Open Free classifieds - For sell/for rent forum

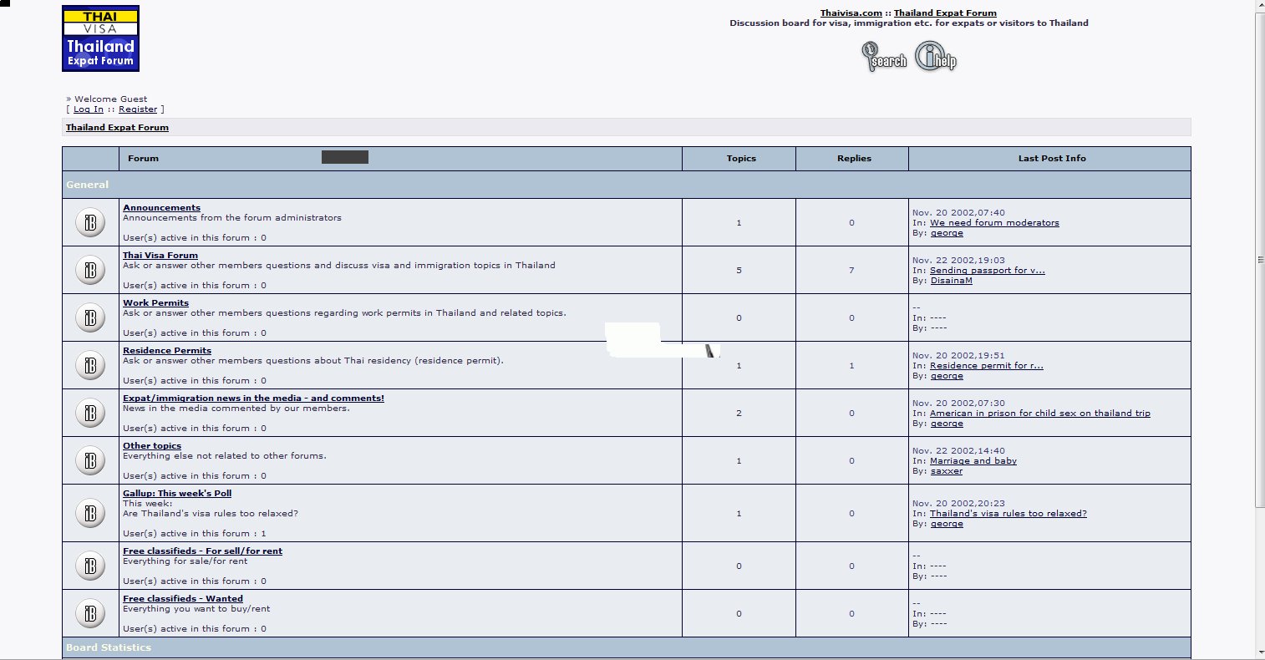pos(202,551)
